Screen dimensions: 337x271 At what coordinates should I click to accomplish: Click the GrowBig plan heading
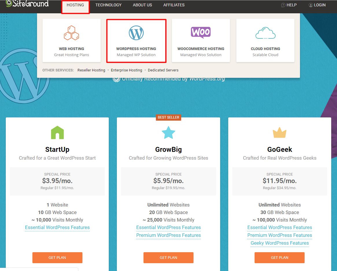coord(168,149)
